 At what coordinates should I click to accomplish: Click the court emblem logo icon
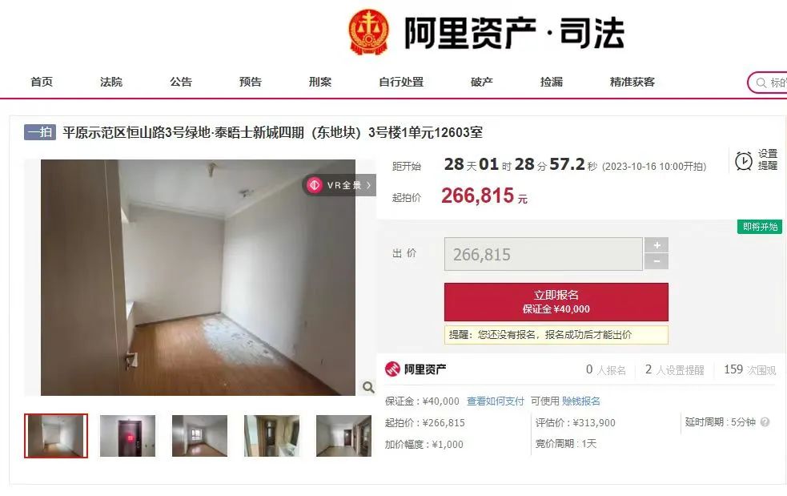tap(369, 32)
